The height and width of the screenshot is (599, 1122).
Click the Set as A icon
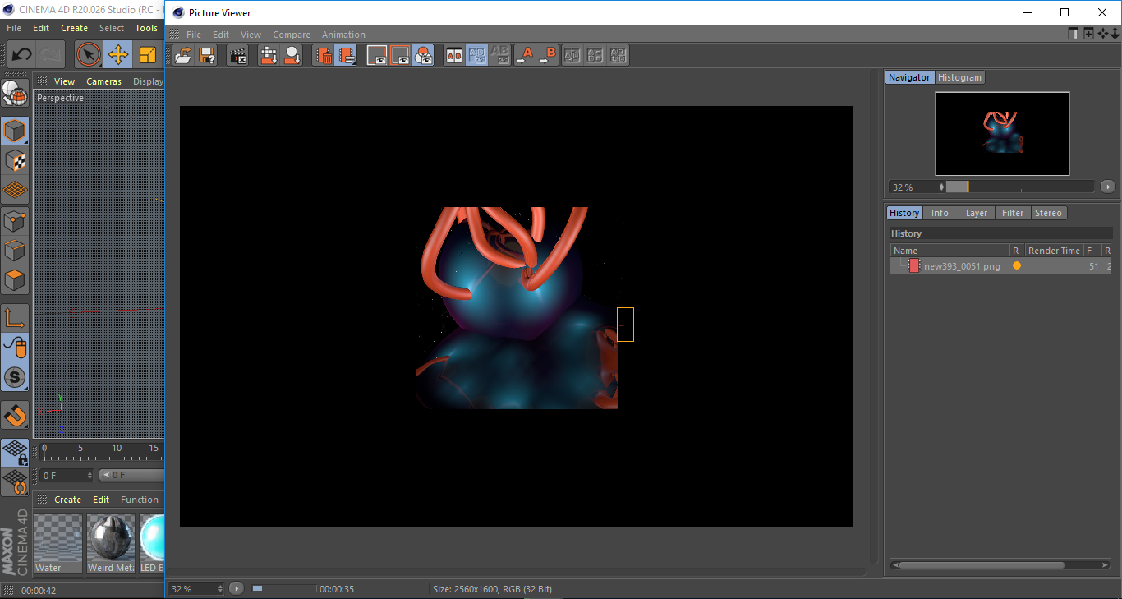[524, 56]
